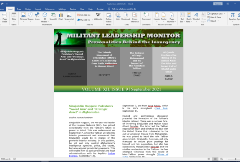Follow the Indian Express hyperlink
Viewport: 240px width, 162px height.
tap(92, 155)
